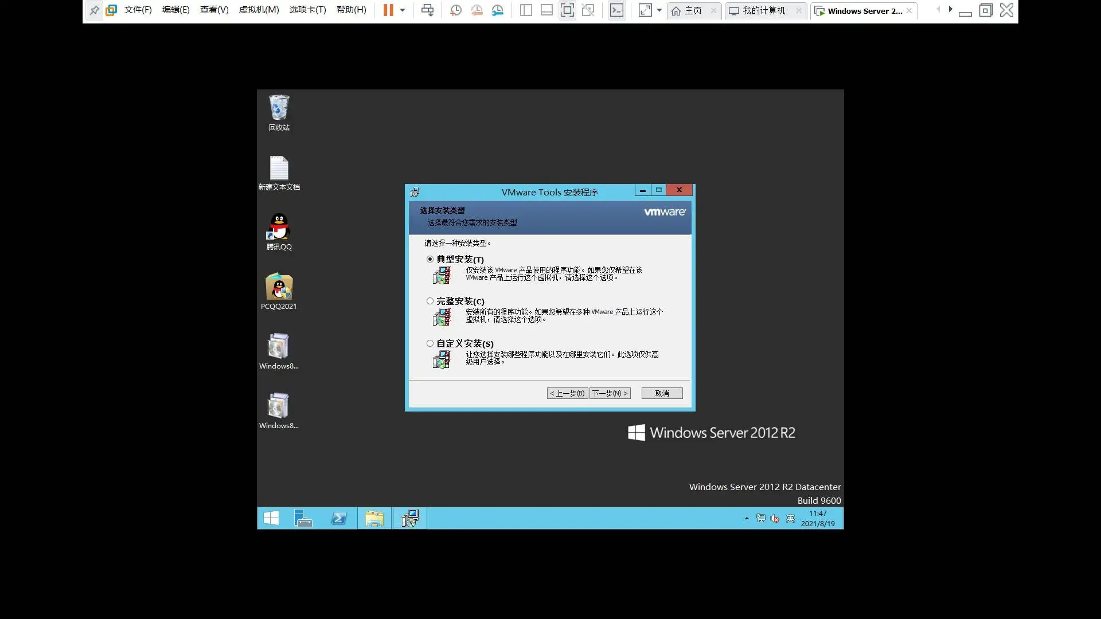Open the snapshot manager icon
This screenshot has height=619, width=1101.
point(498,10)
